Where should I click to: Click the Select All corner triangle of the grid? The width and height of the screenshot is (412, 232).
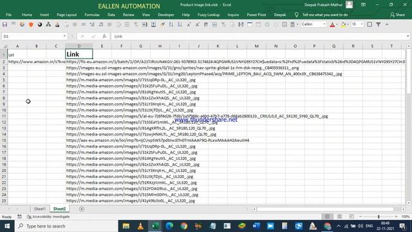(x=5, y=46)
